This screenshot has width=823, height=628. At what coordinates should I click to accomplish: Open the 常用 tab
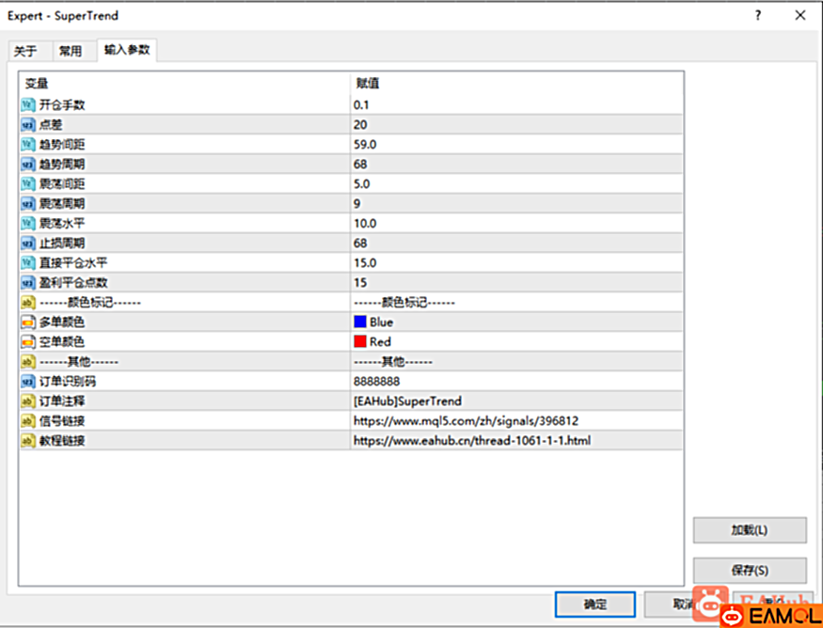[71, 51]
